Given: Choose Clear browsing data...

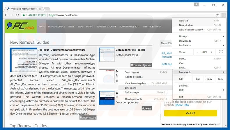Looking at the screenshot, I should [145, 83].
